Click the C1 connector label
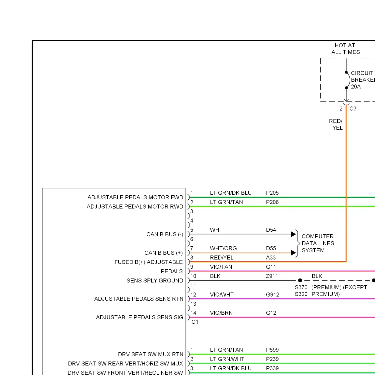The height and width of the screenshot is (375, 375). pyautogui.click(x=195, y=322)
